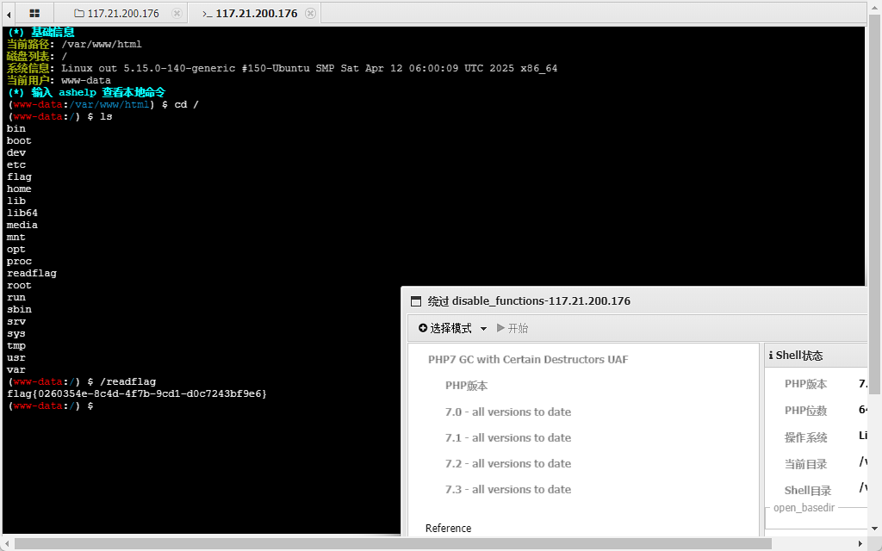Click window icon of 绕过 disable_functions dialog
The height and width of the screenshot is (551, 882).
[416, 301]
